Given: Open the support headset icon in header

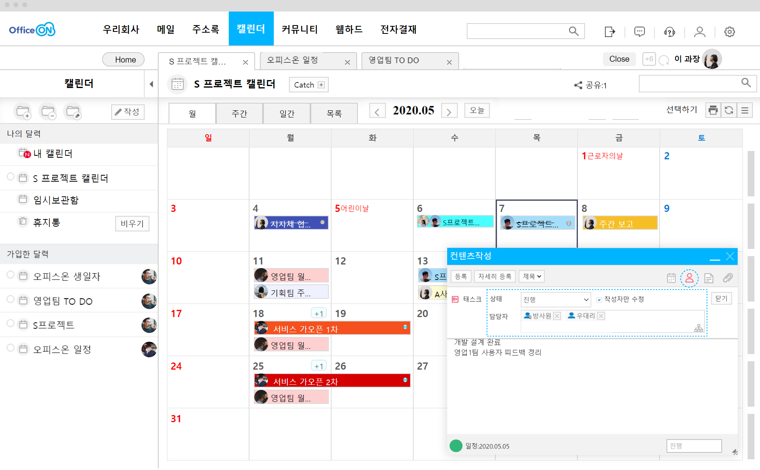Looking at the screenshot, I should (x=670, y=32).
